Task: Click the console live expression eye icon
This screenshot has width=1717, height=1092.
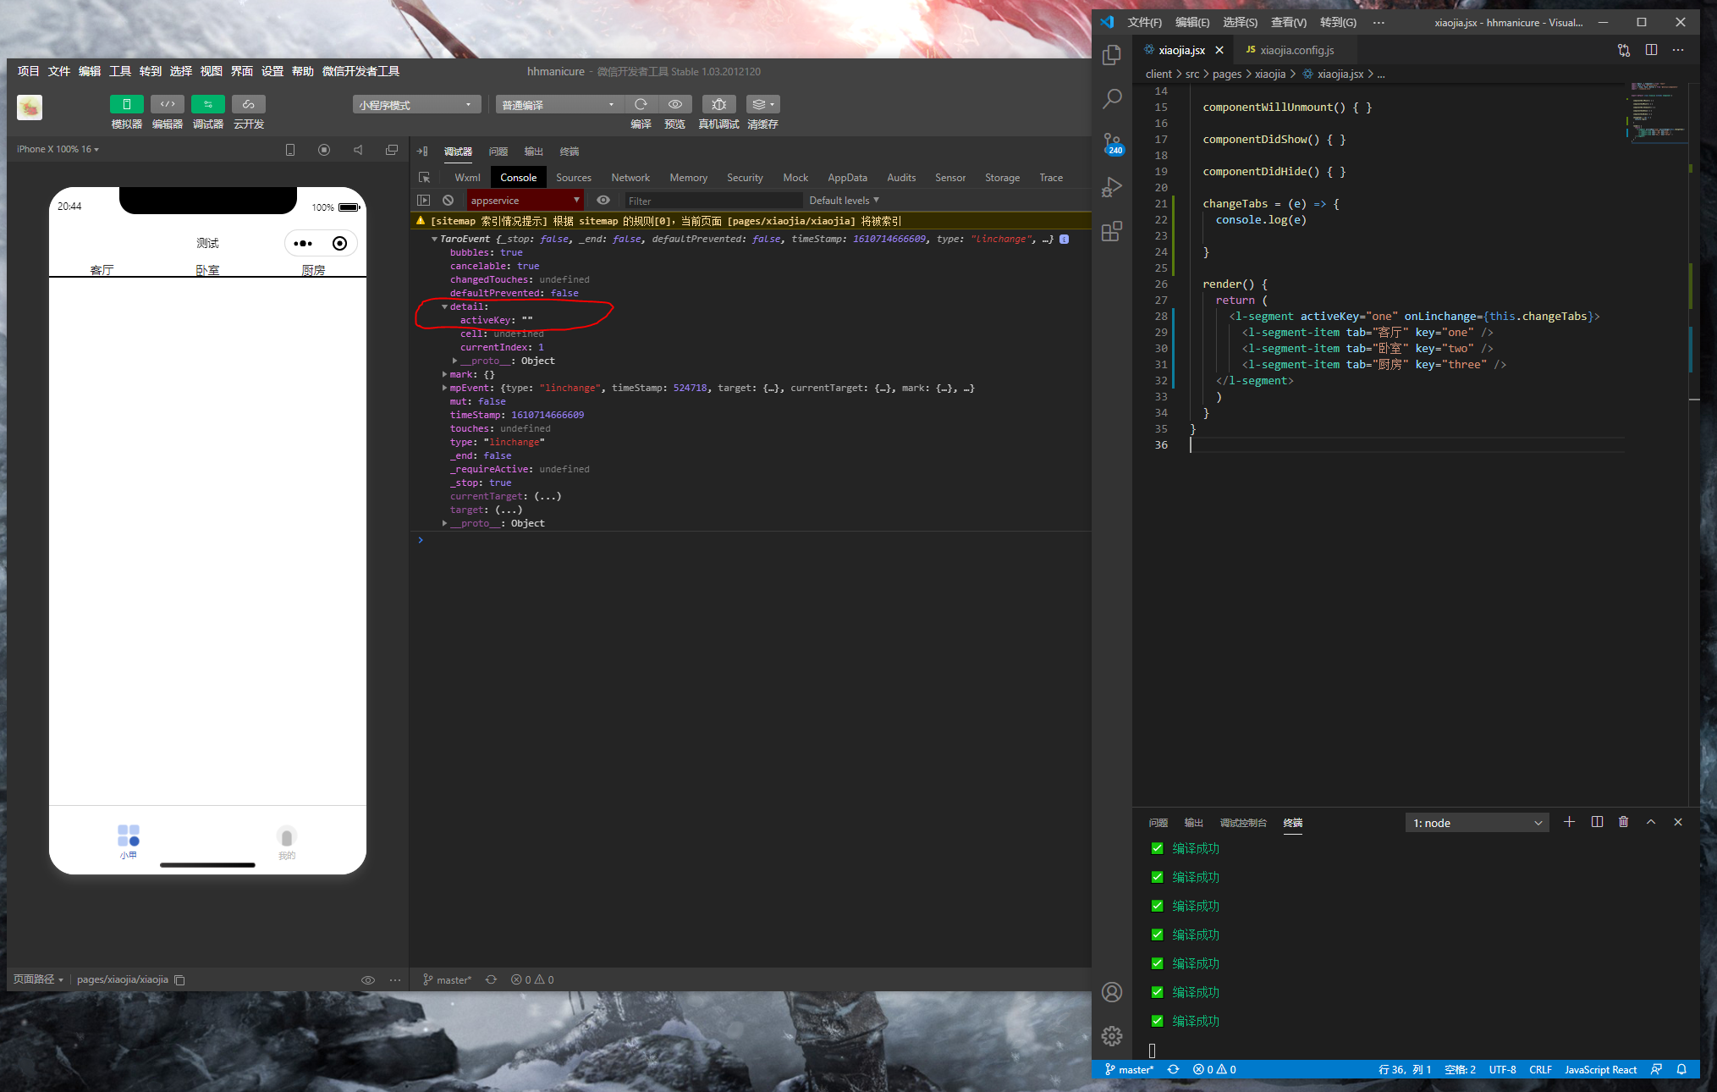Action: tap(603, 201)
